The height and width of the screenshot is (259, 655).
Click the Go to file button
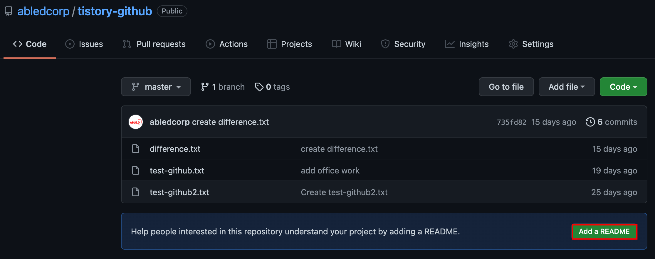(x=506, y=87)
